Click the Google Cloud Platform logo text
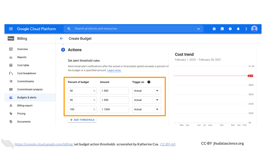Screen dimensions: 266x150 click(x=36, y=29)
